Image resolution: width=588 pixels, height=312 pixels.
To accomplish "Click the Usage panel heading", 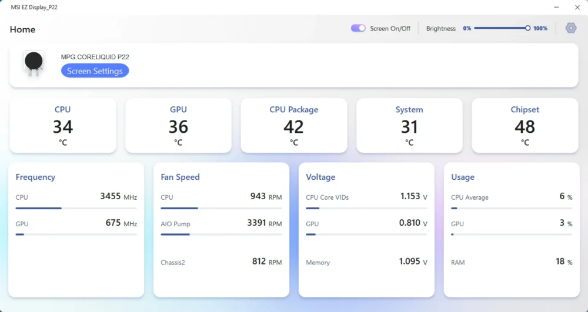I will tap(463, 177).
